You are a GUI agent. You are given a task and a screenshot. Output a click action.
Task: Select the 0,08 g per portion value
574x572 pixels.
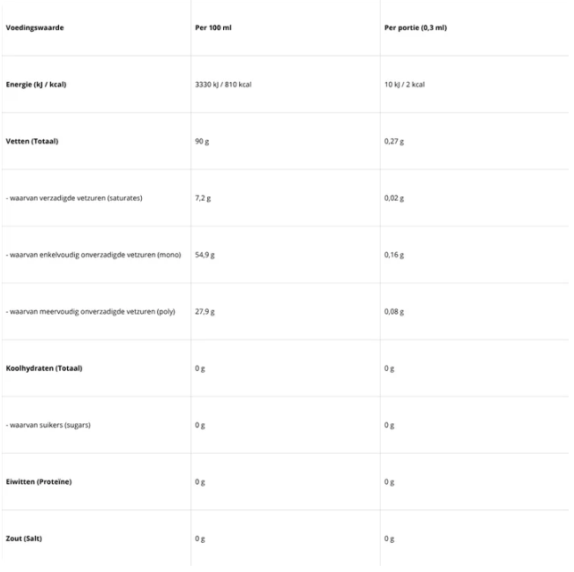pyautogui.click(x=394, y=311)
